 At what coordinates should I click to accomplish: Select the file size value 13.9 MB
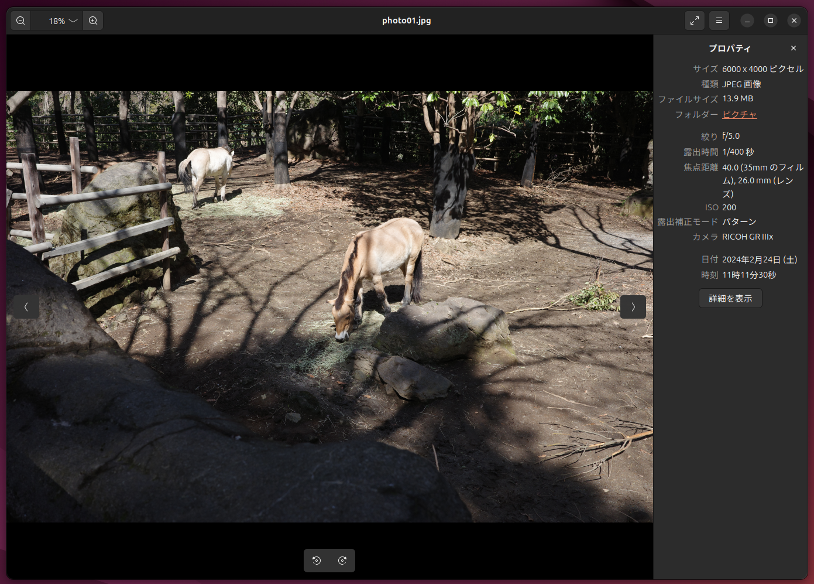(737, 98)
